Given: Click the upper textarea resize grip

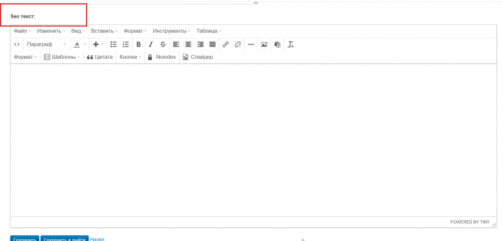Looking at the screenshot, I should point(256,3).
